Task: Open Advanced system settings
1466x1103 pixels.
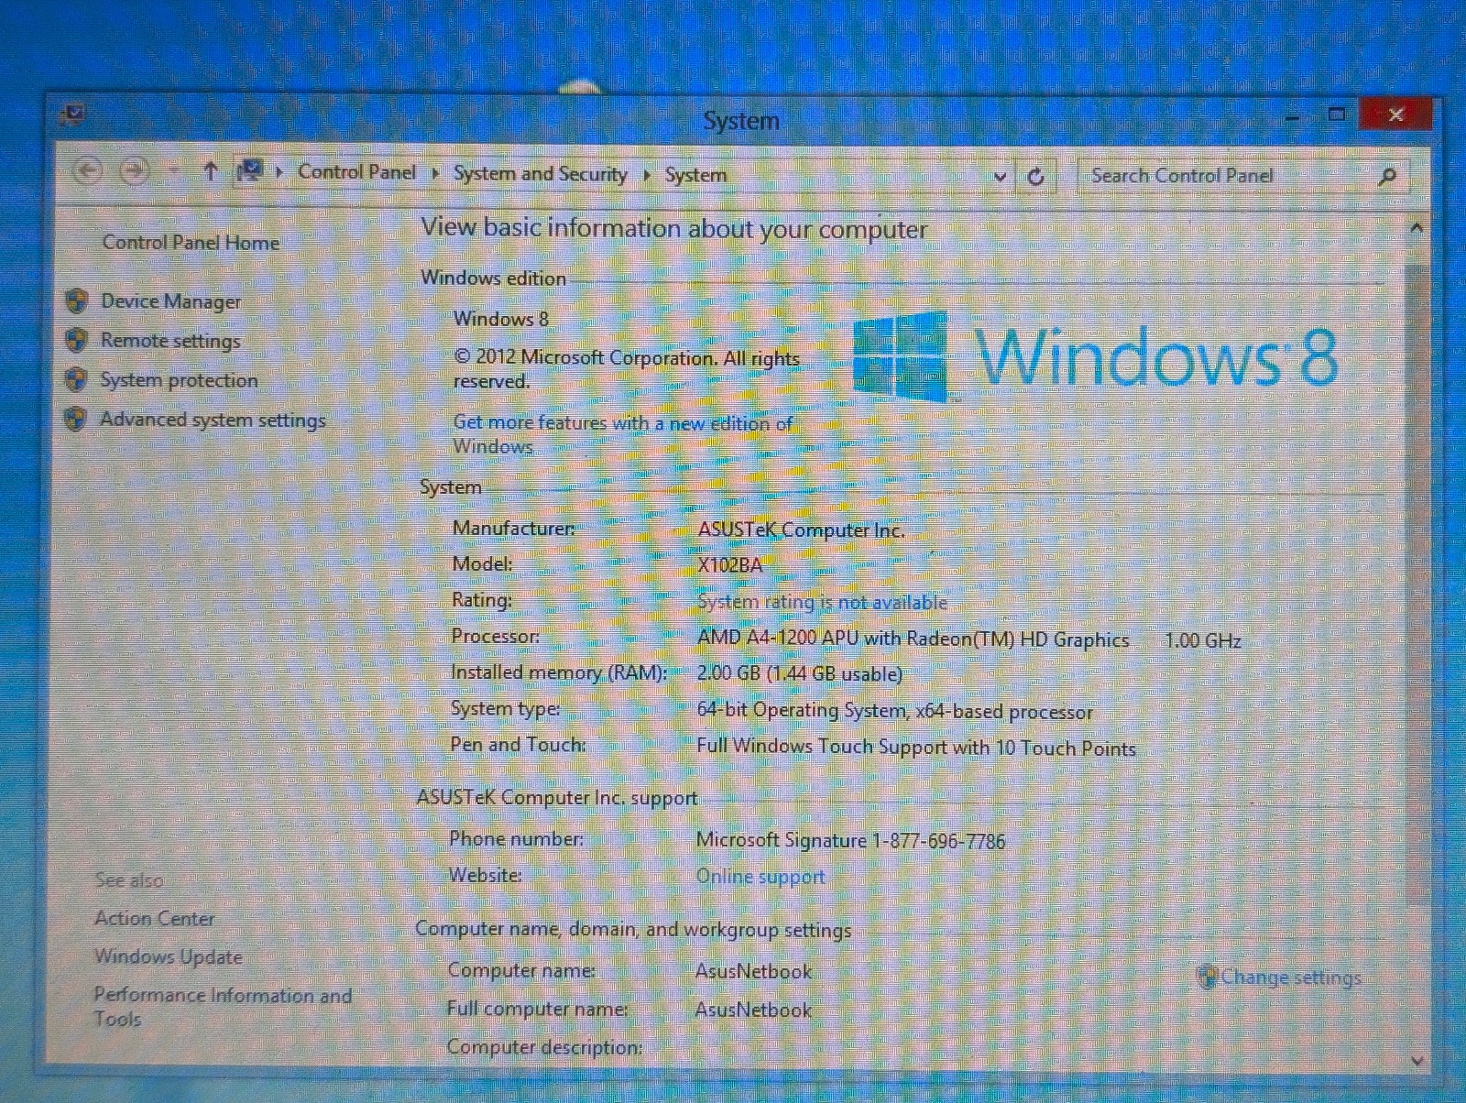Action: [213, 420]
